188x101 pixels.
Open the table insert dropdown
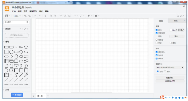coord(97,16)
